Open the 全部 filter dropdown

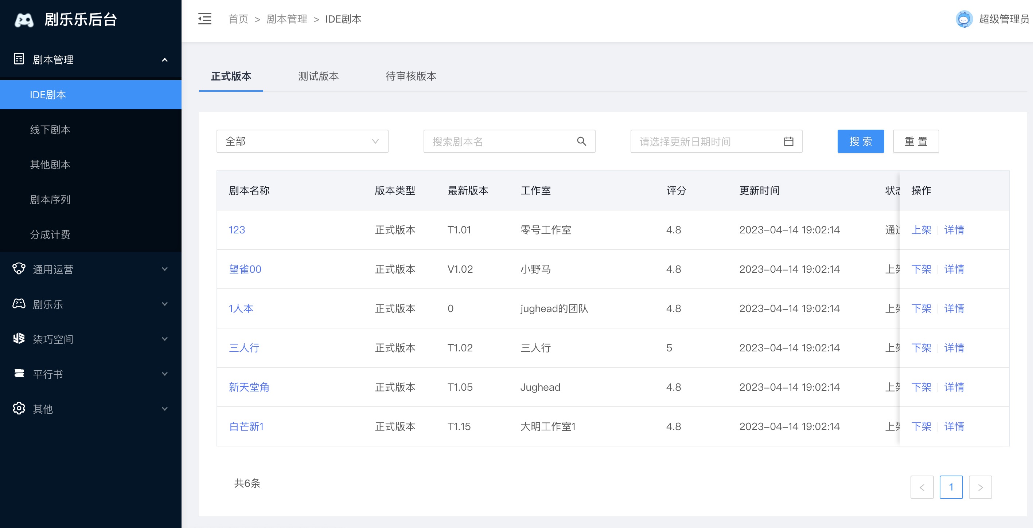pos(303,141)
